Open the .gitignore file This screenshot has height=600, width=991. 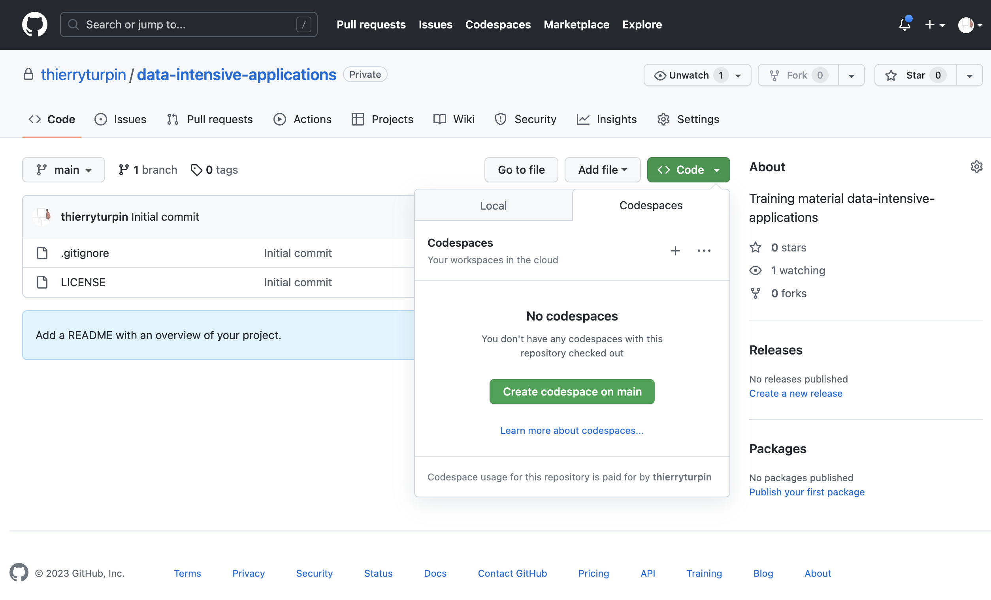point(85,253)
